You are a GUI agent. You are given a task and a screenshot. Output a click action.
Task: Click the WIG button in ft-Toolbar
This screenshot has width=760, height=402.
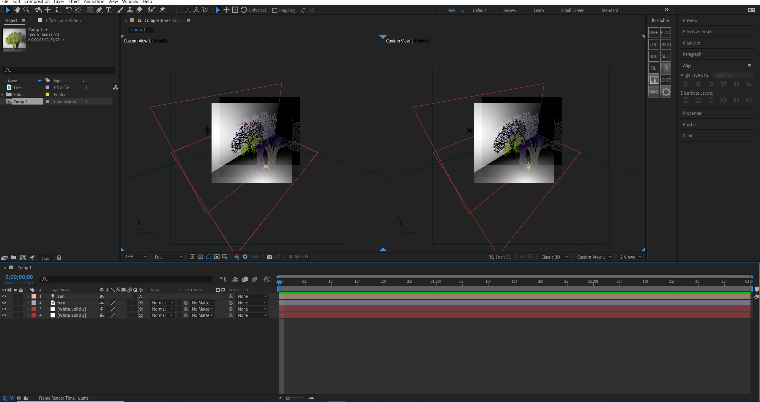point(654,92)
